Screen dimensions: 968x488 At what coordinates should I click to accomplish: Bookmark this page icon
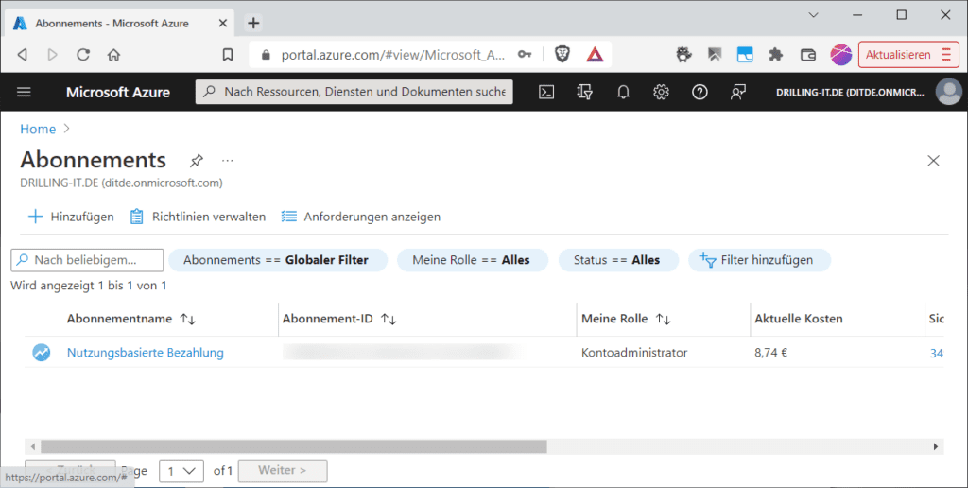pos(228,55)
